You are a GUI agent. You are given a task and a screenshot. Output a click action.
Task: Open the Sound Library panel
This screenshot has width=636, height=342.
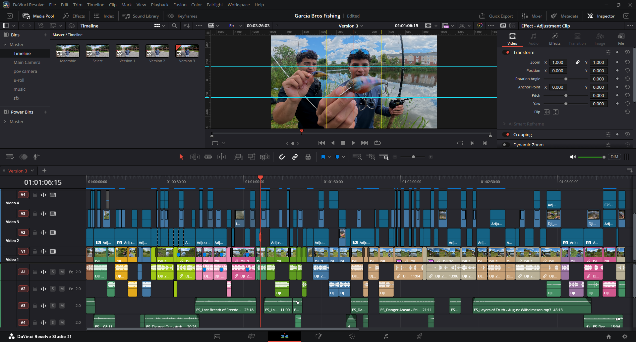[141, 16]
